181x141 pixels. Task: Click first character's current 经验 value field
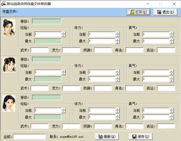pos(48,34)
